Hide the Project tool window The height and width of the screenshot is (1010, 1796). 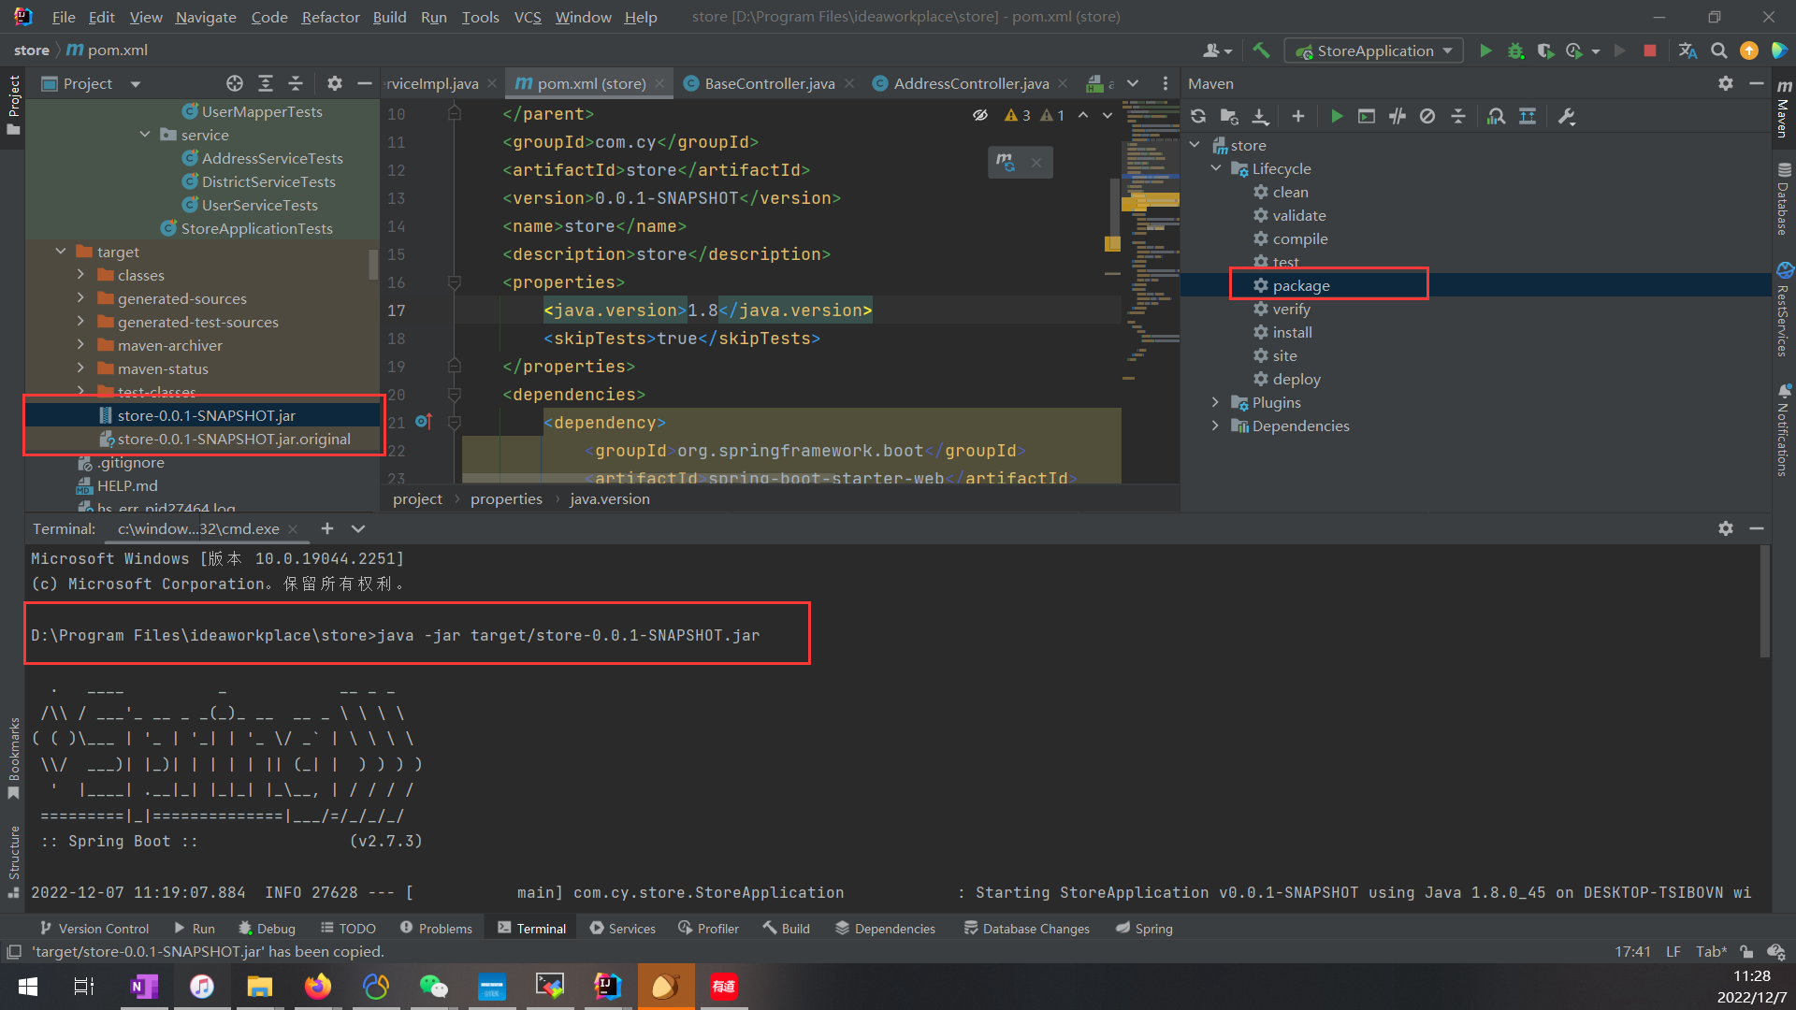365,83
